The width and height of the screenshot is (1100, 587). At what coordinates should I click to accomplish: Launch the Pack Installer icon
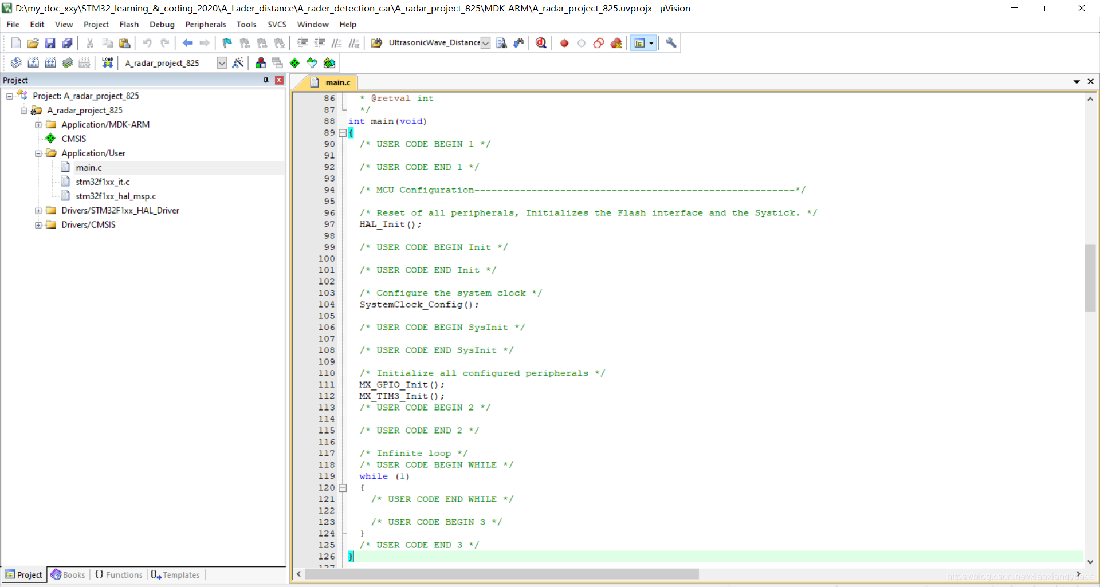tap(329, 63)
